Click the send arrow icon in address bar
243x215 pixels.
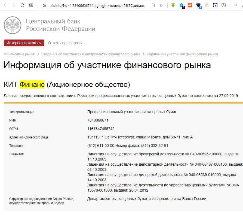161,5
